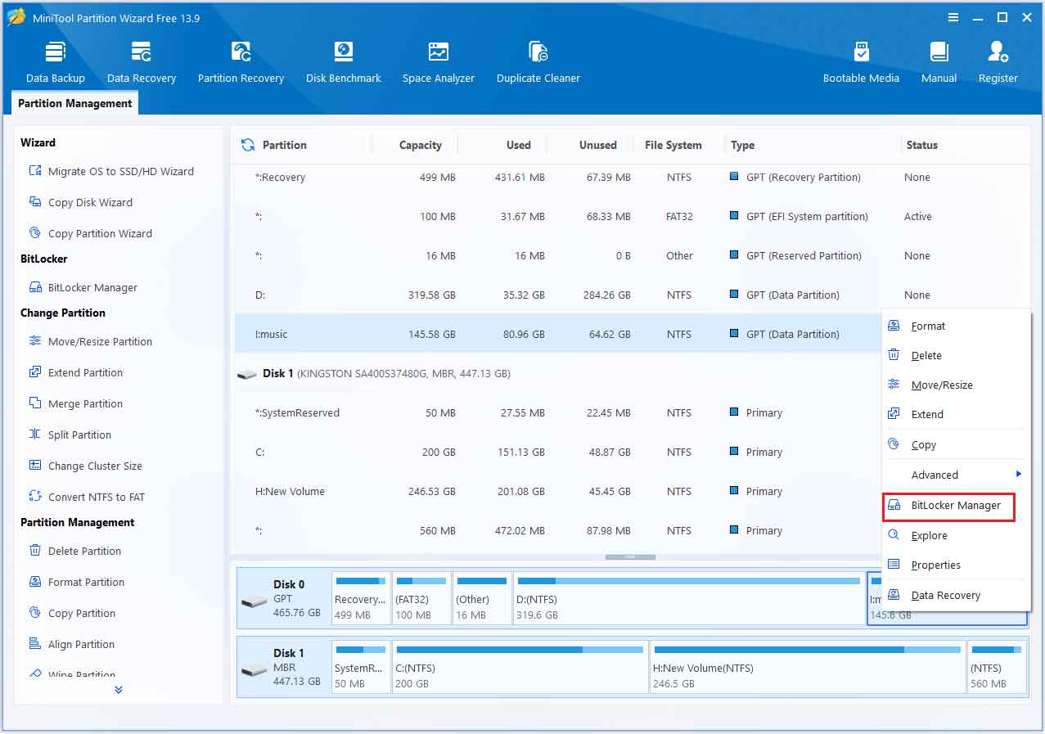
Task: Launch Duplicate Cleaner
Action: pyautogui.click(x=538, y=62)
